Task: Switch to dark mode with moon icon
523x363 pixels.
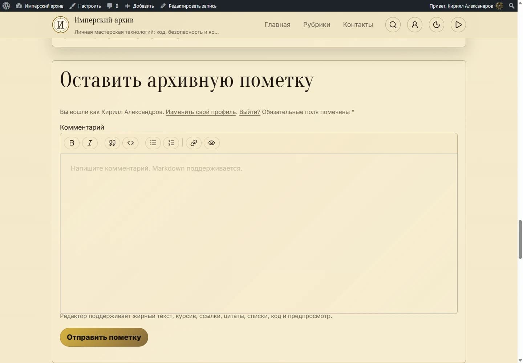Action: tap(437, 25)
